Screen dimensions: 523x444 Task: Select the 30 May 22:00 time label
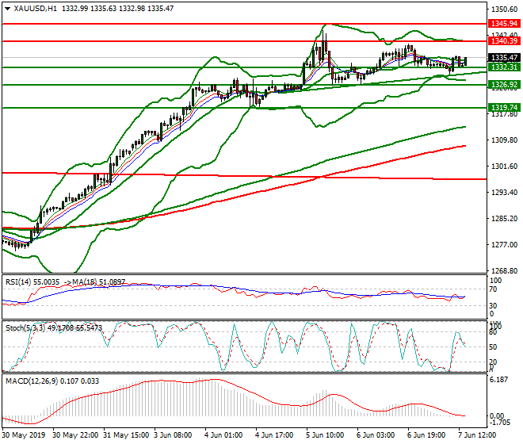(76, 435)
